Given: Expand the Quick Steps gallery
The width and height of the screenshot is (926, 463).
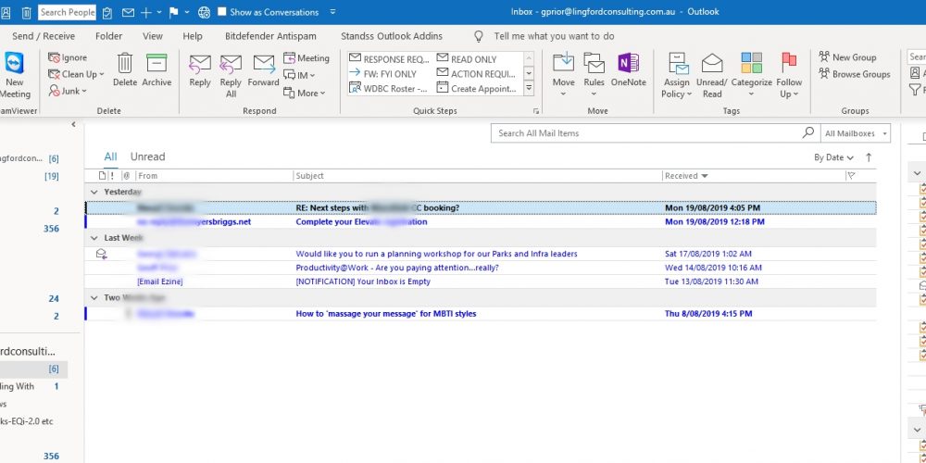Looking at the screenshot, I should (x=529, y=89).
